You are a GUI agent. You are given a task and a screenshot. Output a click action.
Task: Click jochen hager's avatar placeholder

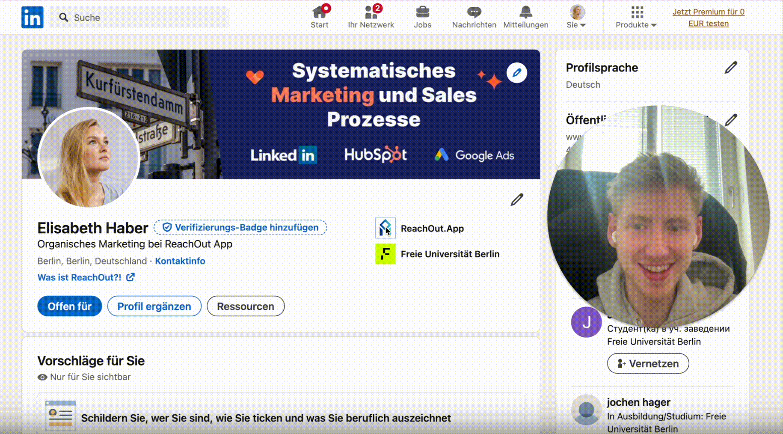tap(586, 410)
